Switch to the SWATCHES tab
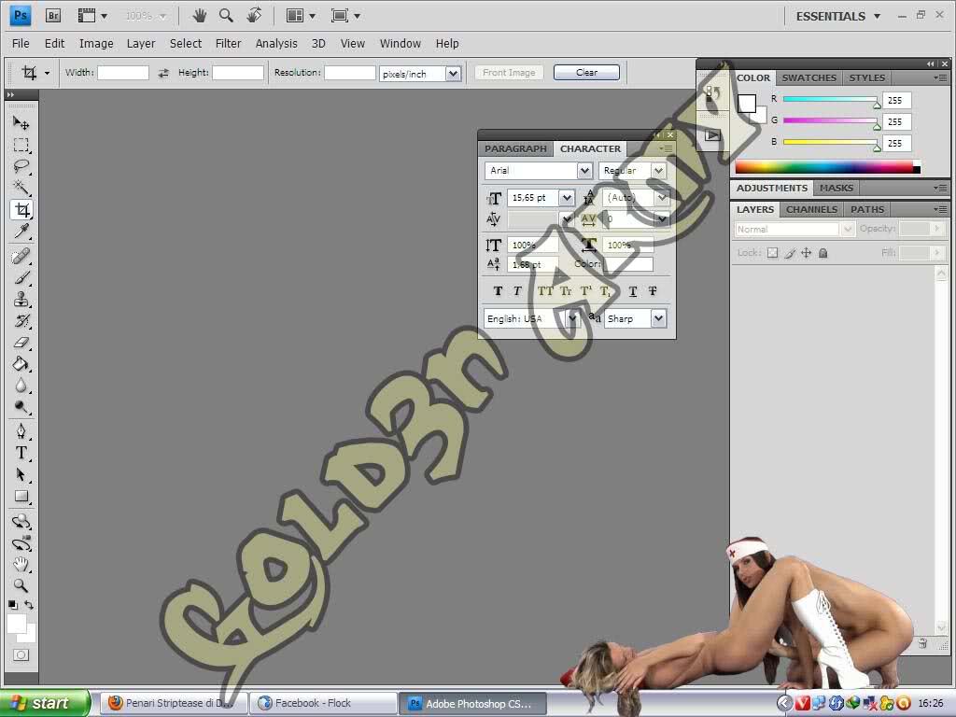The width and height of the screenshot is (956, 717). (x=808, y=78)
